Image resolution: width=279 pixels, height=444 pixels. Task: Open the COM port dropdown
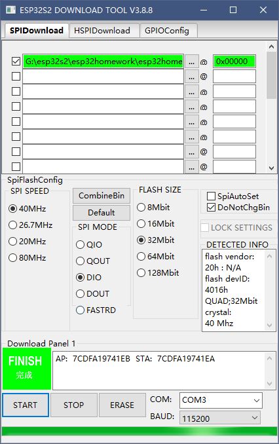pos(221,400)
